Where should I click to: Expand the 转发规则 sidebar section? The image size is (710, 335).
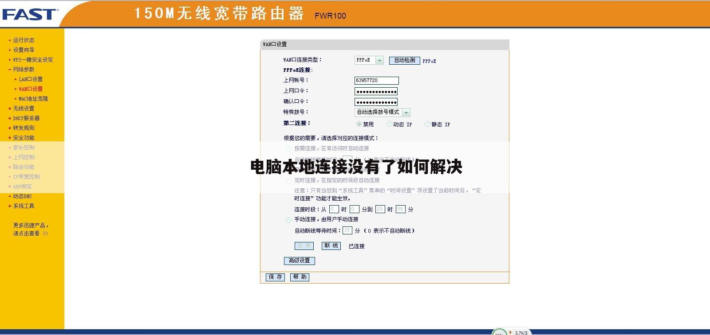pos(24,128)
